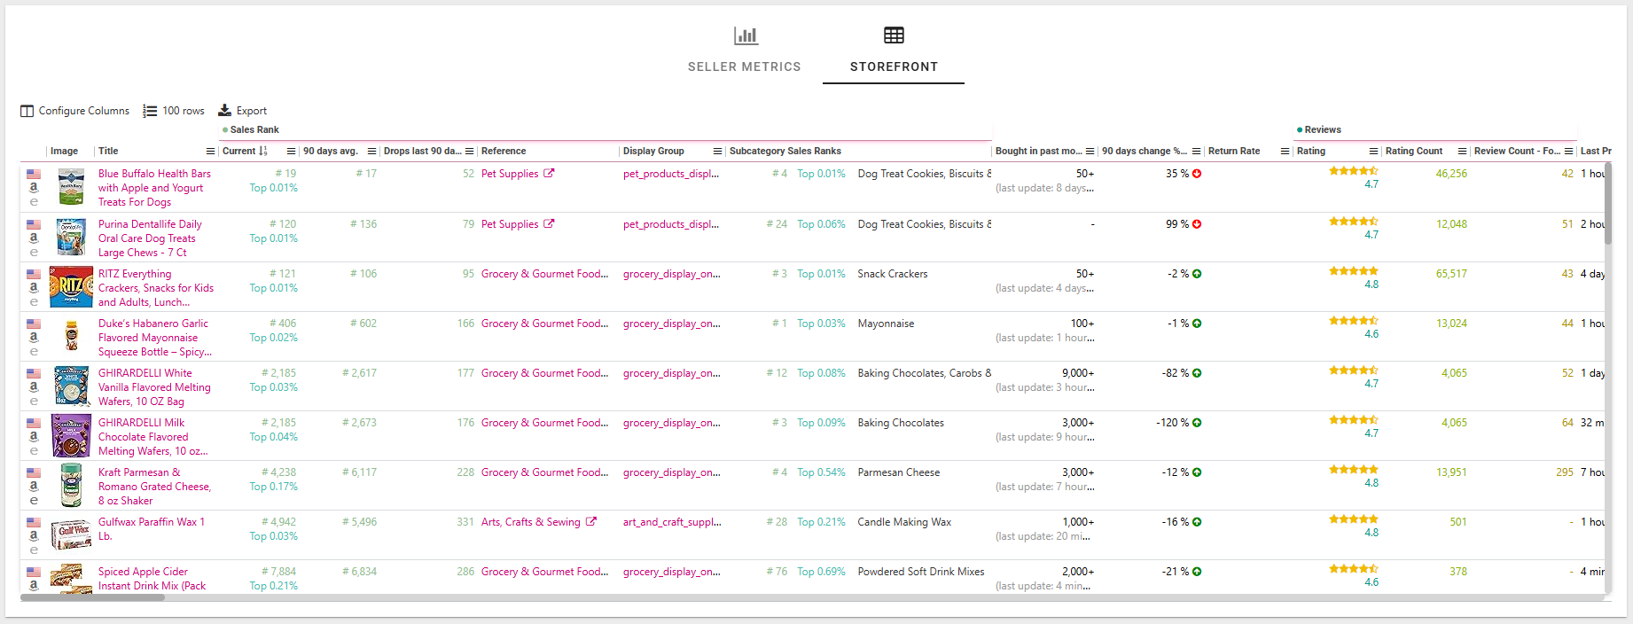The height and width of the screenshot is (624, 1633).
Task: Click the Amazon icon in Blue Buffalo row
Action: click(x=34, y=188)
